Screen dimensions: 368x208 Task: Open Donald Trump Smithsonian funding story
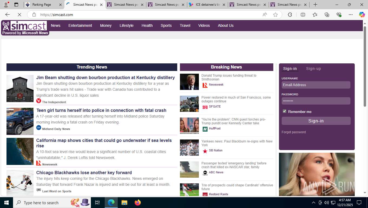[x=229, y=77]
